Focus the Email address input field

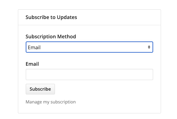(x=89, y=74)
